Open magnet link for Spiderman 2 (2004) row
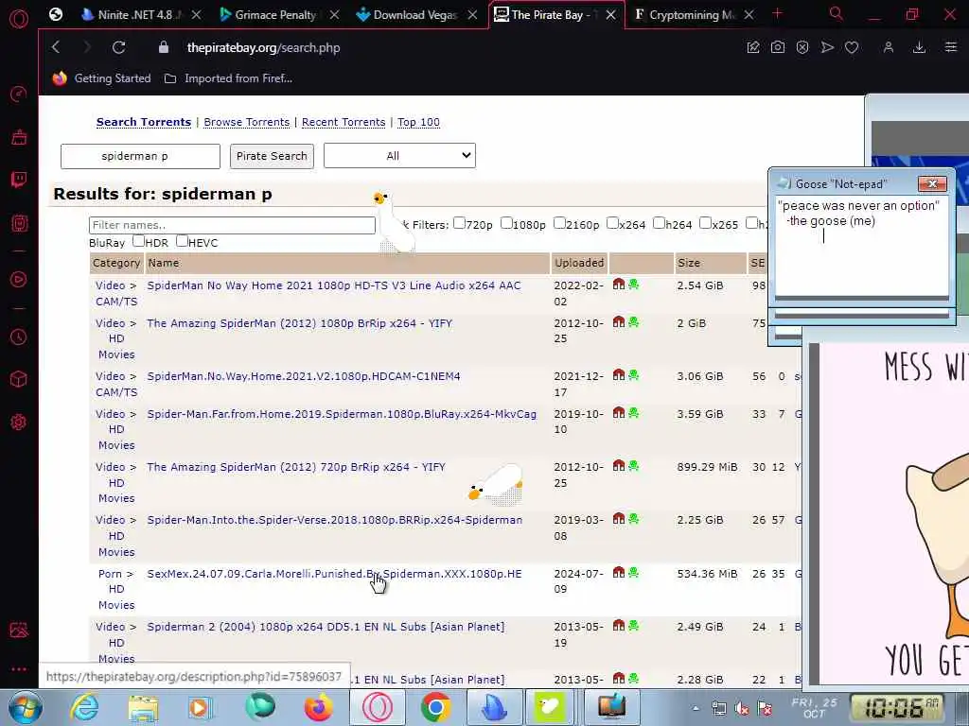The image size is (969, 726). (x=619, y=626)
